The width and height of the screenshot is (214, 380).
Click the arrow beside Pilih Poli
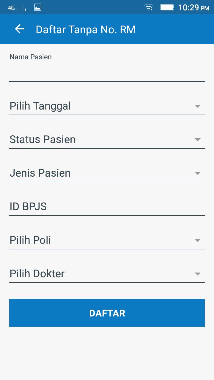coord(198,240)
